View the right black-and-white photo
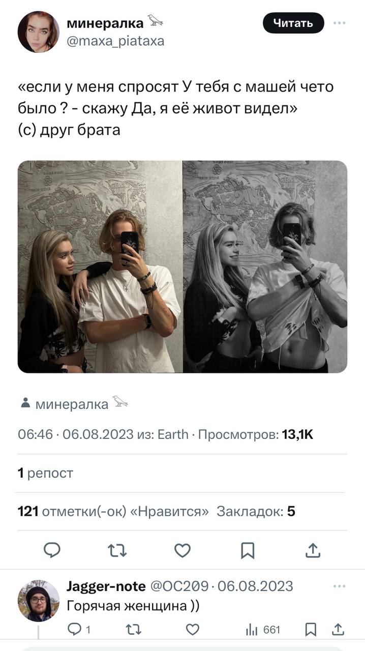Screen dimensions: 365x651 [265, 267]
